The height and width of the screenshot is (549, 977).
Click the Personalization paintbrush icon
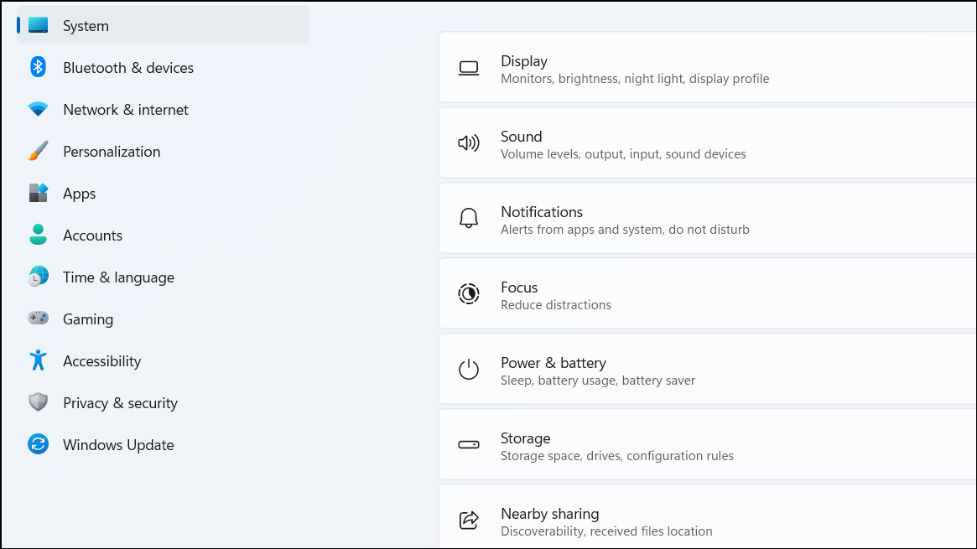[38, 151]
